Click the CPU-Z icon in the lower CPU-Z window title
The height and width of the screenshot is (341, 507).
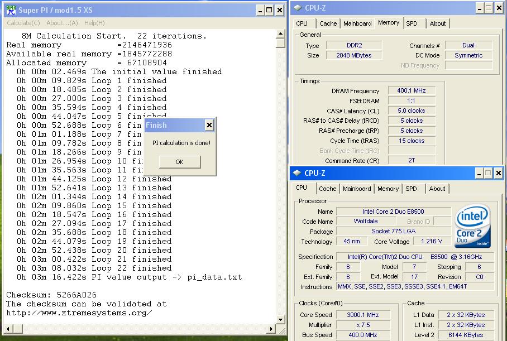point(297,173)
